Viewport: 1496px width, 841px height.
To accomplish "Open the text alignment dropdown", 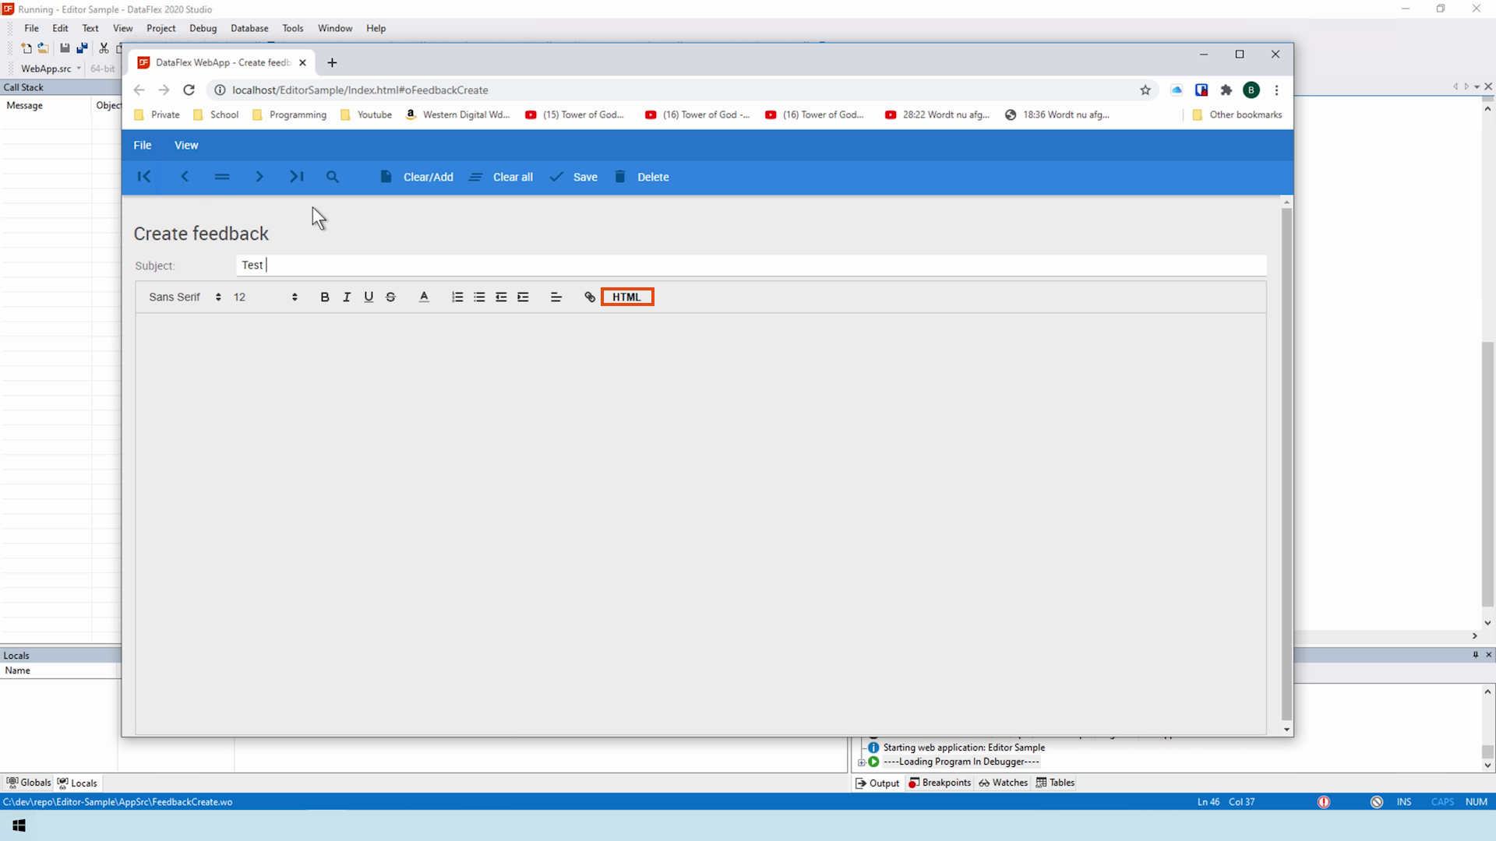I will point(556,297).
